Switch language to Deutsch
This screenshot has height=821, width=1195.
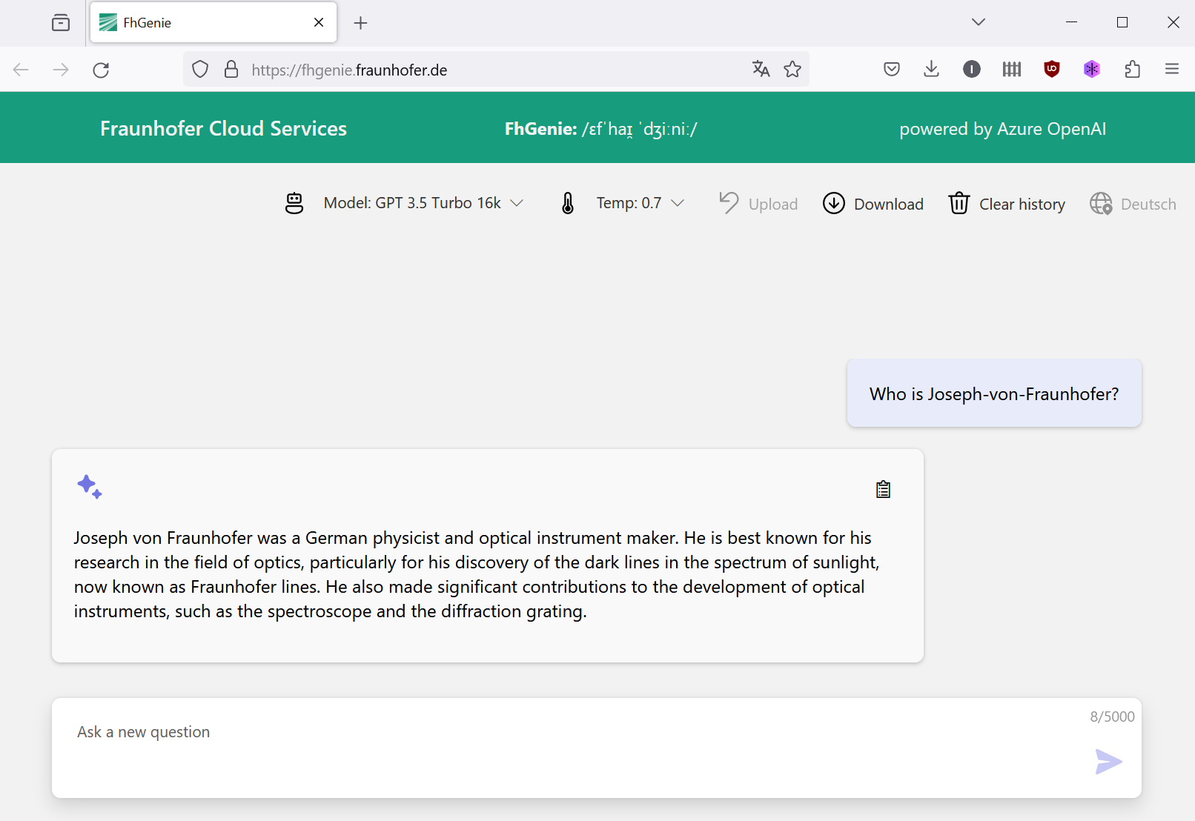[1133, 204]
